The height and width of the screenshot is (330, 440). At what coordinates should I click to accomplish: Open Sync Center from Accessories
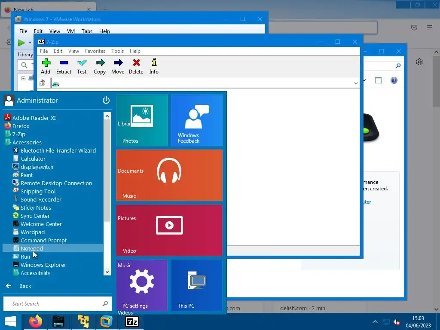coord(31,216)
